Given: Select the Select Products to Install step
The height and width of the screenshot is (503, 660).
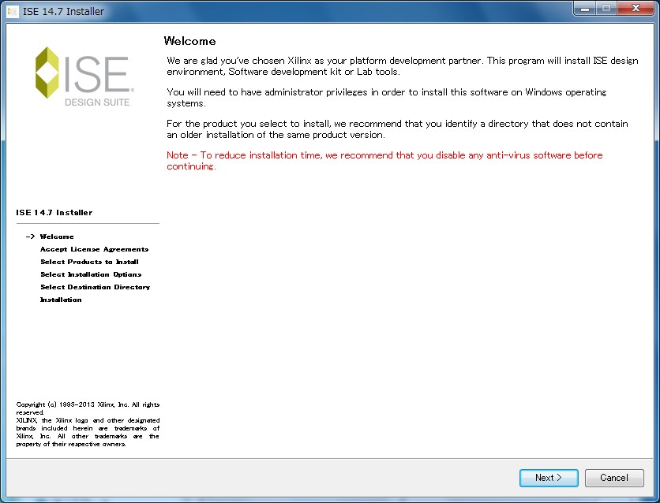Looking at the screenshot, I should coord(89,262).
